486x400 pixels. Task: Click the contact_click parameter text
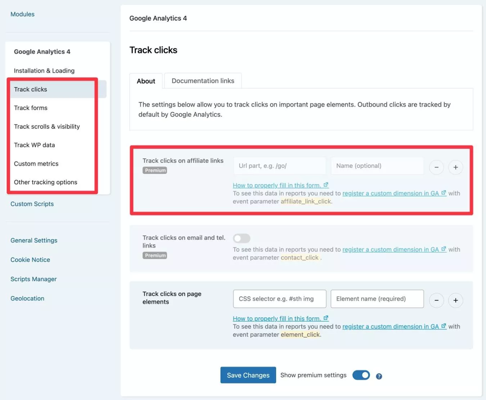coord(300,258)
